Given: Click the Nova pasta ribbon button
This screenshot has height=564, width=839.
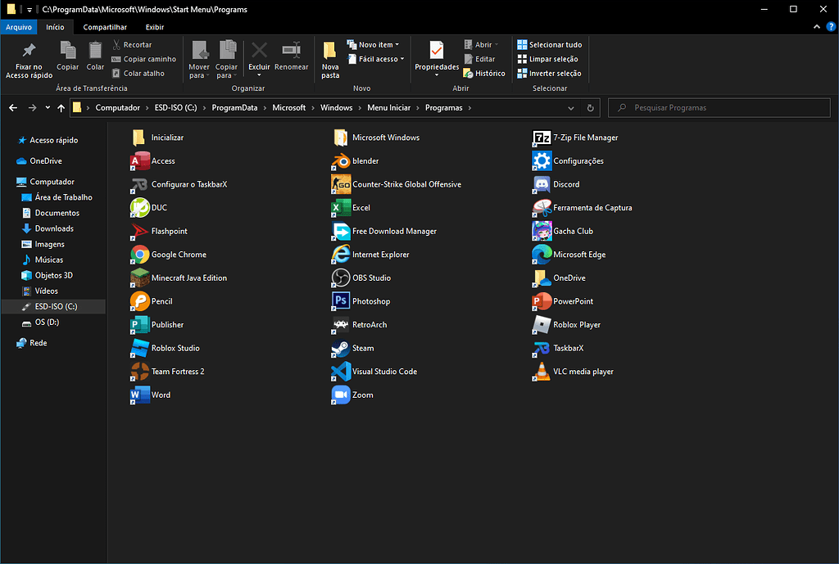Looking at the screenshot, I should point(330,60).
